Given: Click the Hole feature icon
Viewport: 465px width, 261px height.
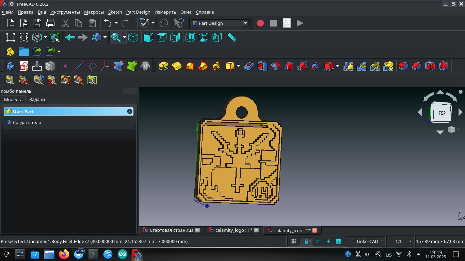Looking at the screenshot, I should point(262,66).
